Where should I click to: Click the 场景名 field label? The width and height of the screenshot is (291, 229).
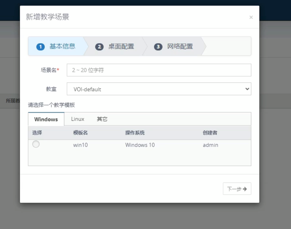pyautogui.click(x=49, y=70)
